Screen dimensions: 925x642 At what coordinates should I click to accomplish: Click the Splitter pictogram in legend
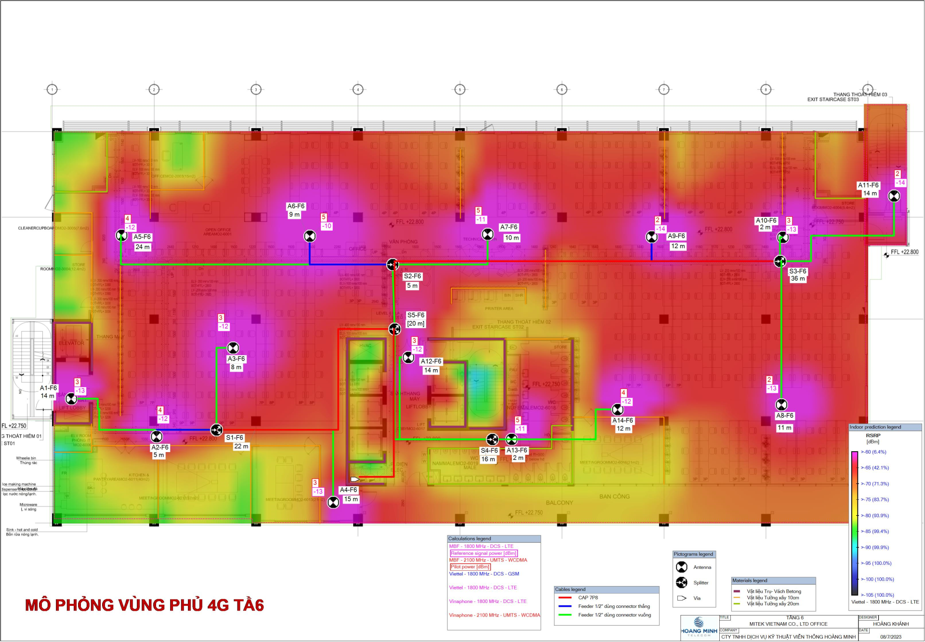point(682,583)
